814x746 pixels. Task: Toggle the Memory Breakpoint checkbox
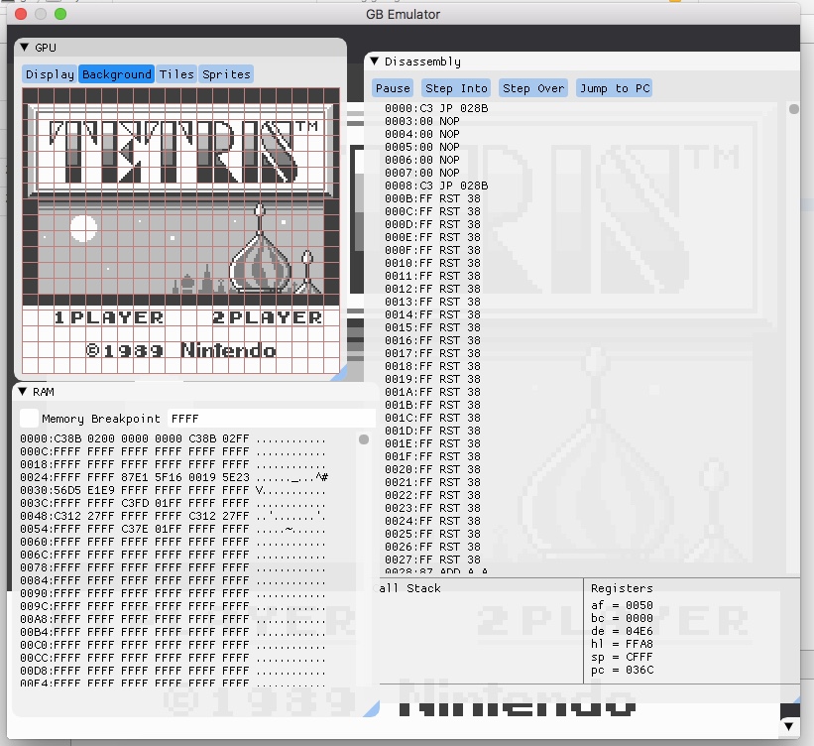coord(29,419)
